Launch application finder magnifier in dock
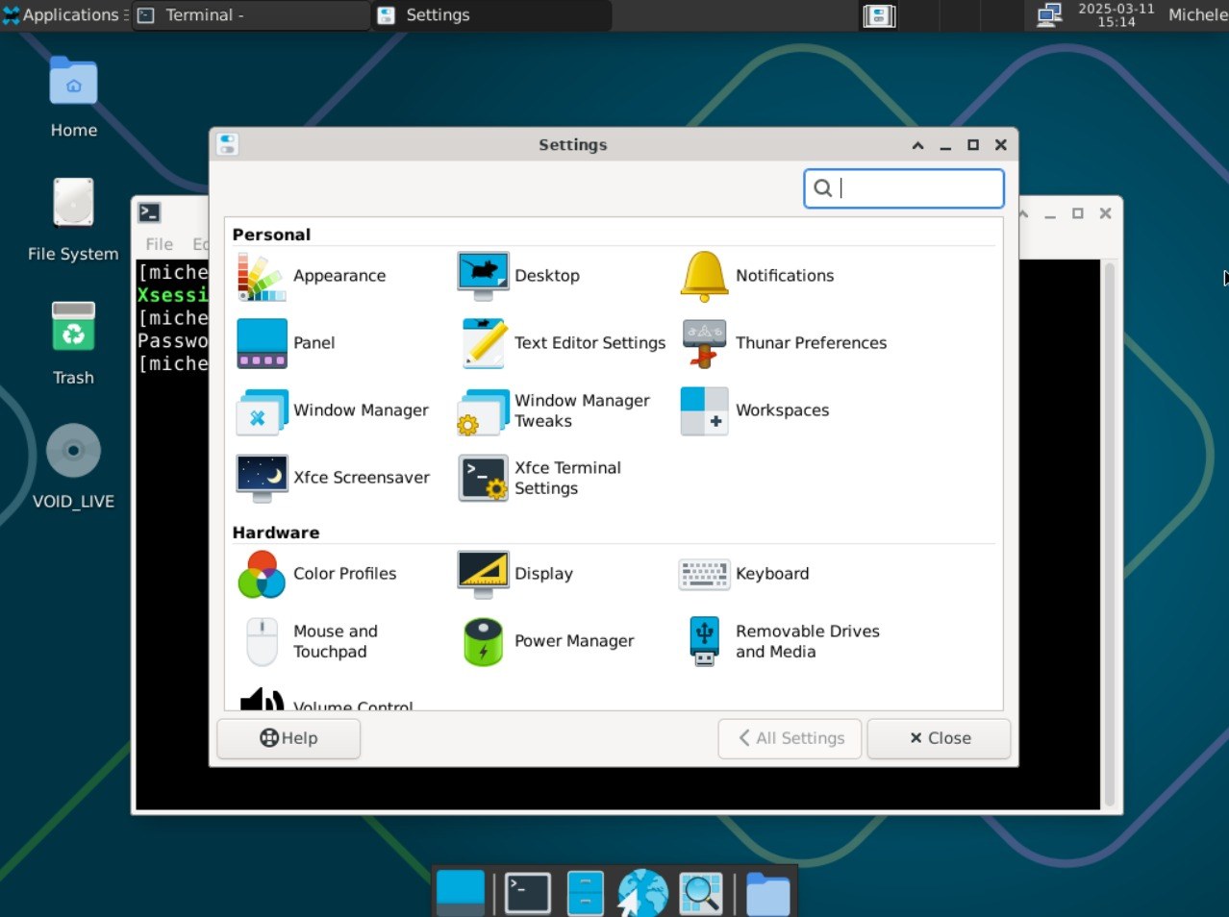Image resolution: width=1229 pixels, height=917 pixels. 701,893
